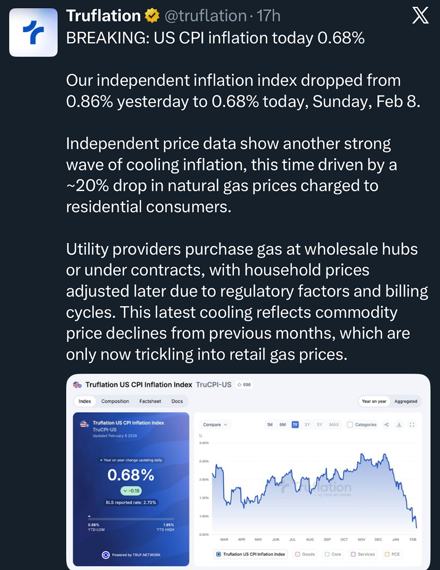The image size is (440, 570).
Task: Enable the Categories checkbox
Action: pyautogui.click(x=350, y=425)
